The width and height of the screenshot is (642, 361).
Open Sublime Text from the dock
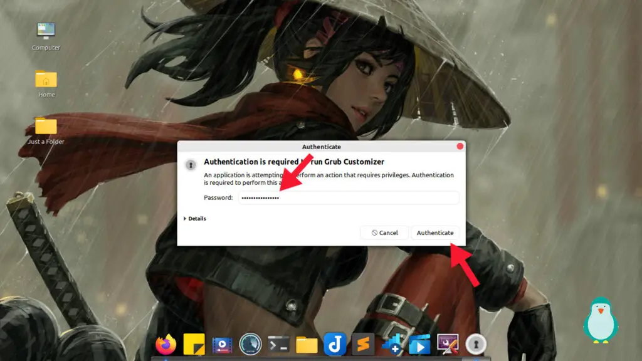(x=363, y=344)
